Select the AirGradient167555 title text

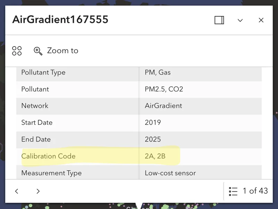click(x=60, y=19)
